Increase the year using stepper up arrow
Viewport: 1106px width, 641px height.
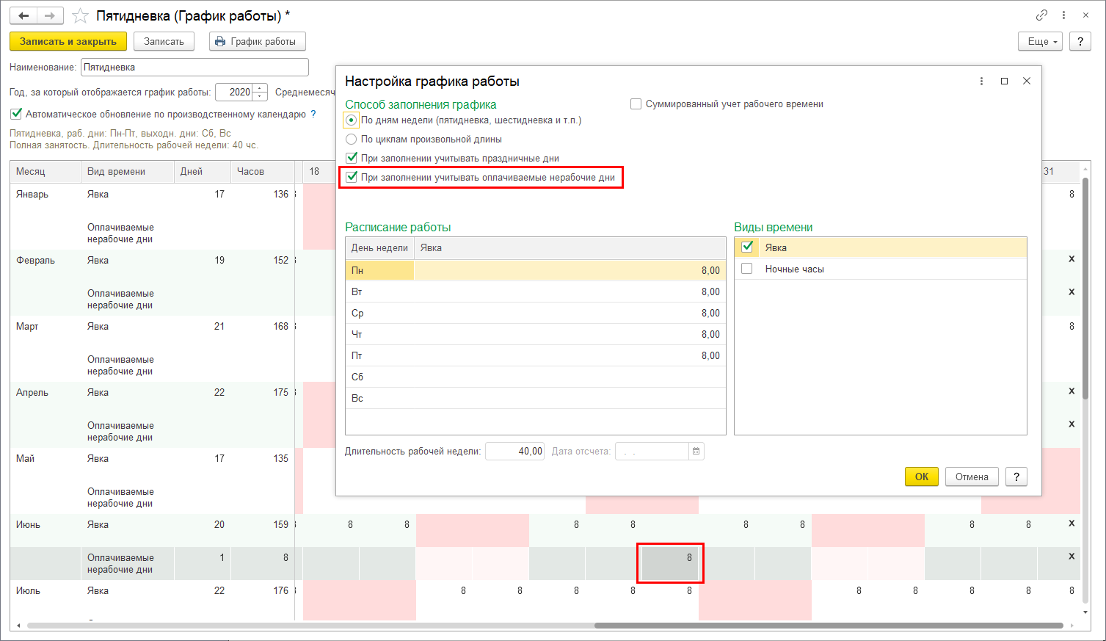tap(260, 88)
